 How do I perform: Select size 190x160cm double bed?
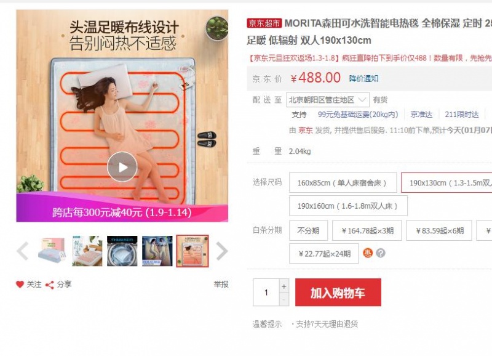coord(348,206)
